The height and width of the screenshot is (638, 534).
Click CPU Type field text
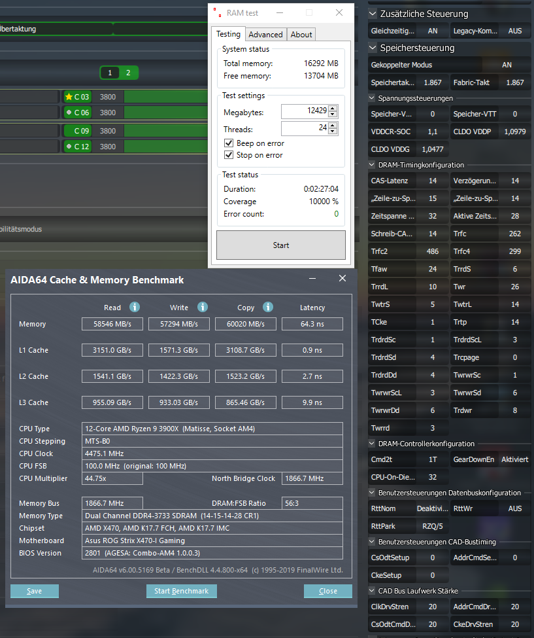pyautogui.click(x=212, y=429)
